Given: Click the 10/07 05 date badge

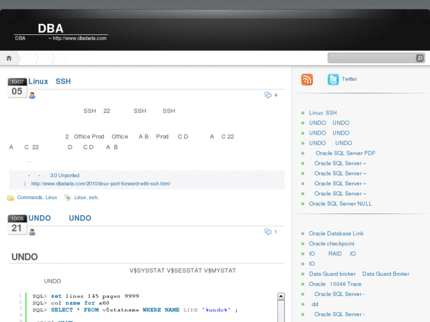Looking at the screenshot, I should (x=17, y=87).
